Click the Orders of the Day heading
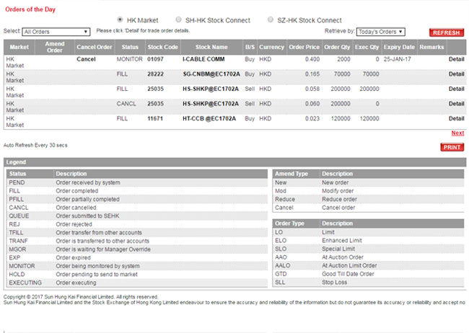Viewport: 469px width, 333px height. tap(30, 9)
